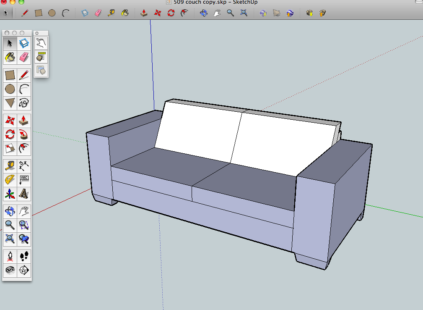Select the Follow Me tool
The width and height of the screenshot is (423, 310).
coord(24,134)
